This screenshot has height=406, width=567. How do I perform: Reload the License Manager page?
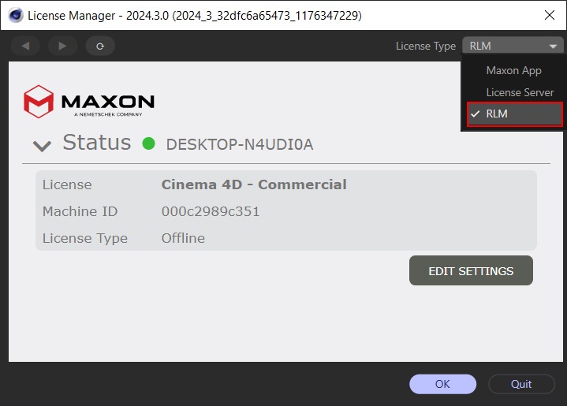click(100, 46)
